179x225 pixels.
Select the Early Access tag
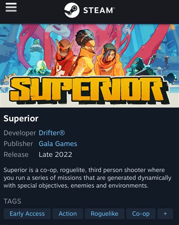coord(27,214)
